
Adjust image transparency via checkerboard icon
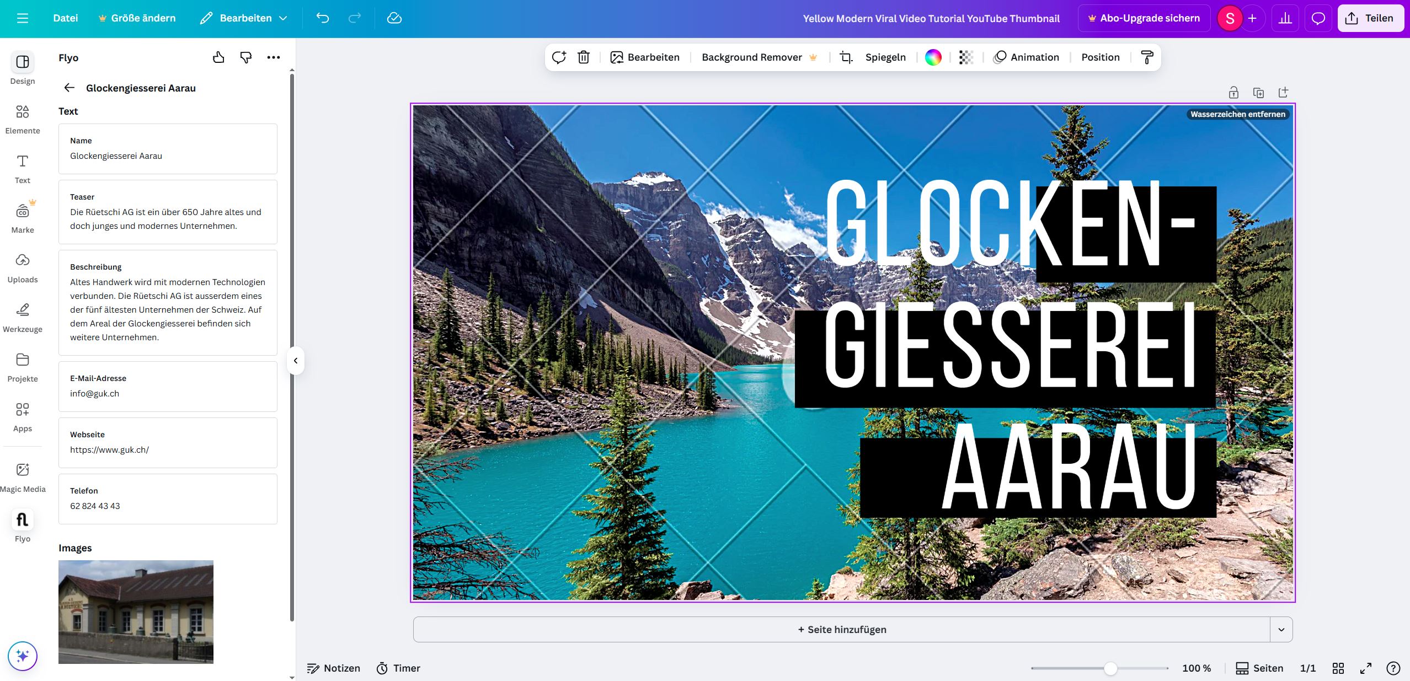click(x=965, y=57)
